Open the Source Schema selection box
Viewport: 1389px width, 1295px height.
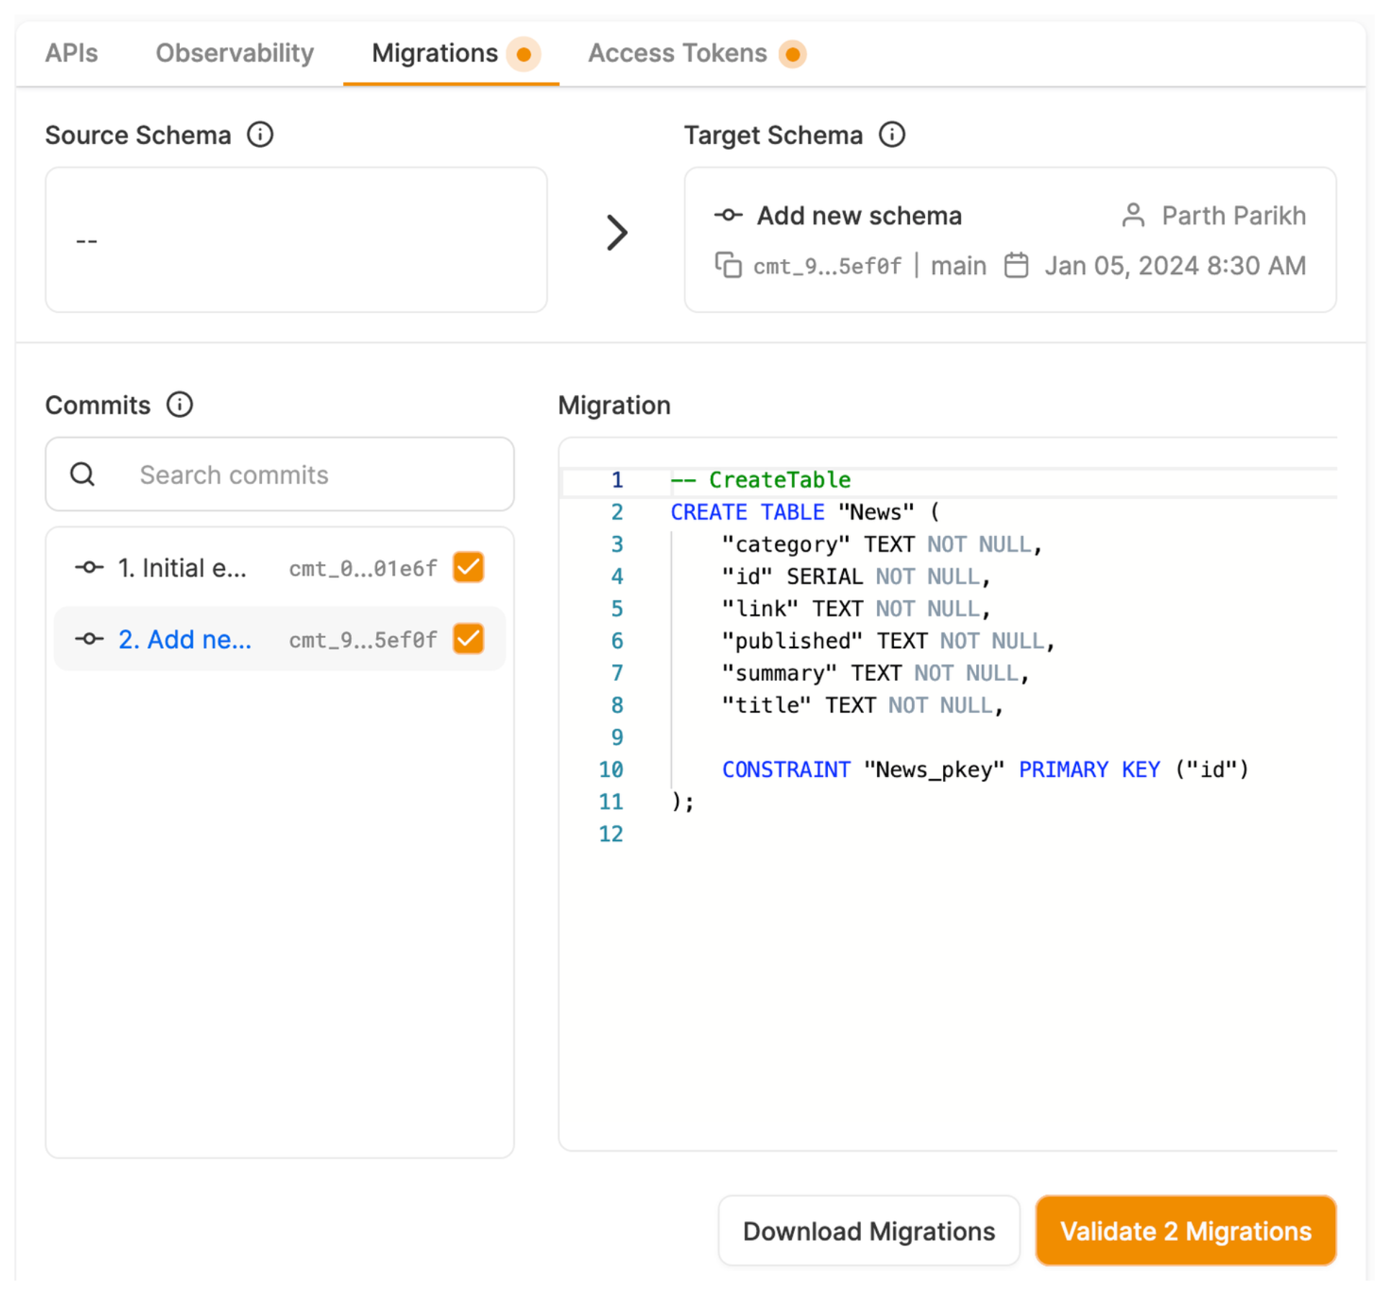pos(296,240)
